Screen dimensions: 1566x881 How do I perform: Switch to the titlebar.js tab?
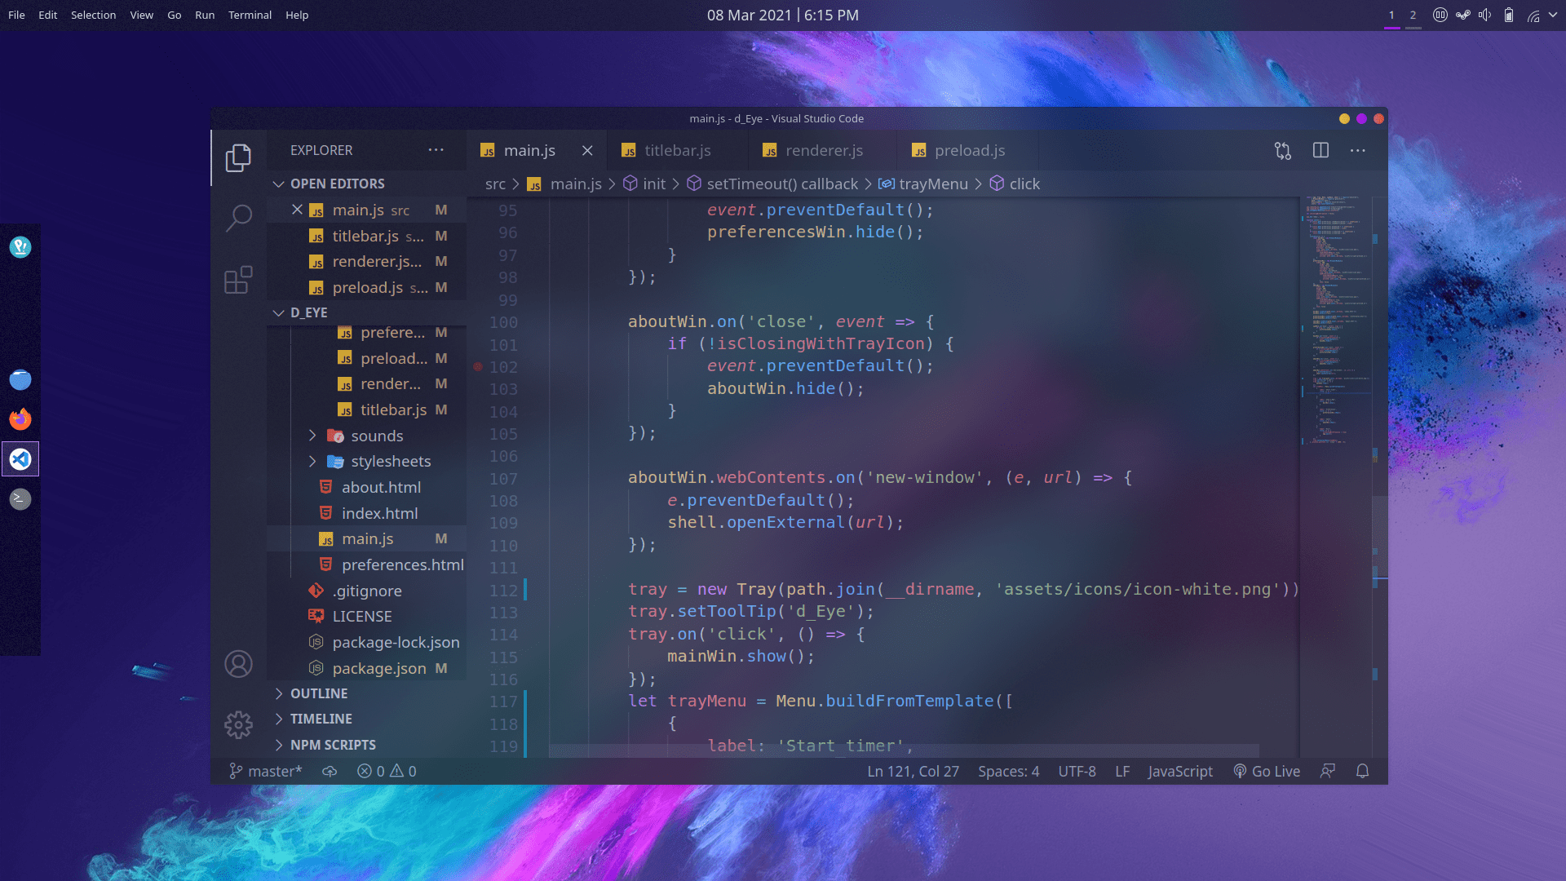pyautogui.click(x=677, y=151)
